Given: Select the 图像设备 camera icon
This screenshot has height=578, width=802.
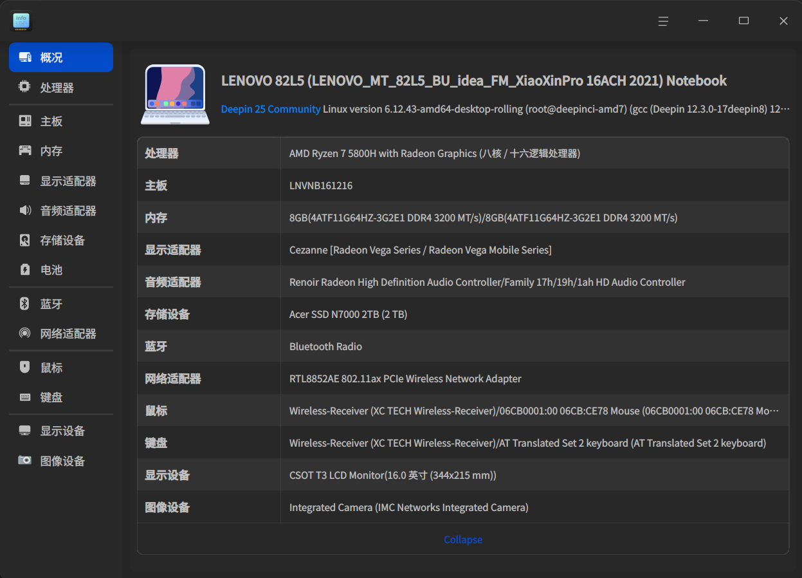Looking at the screenshot, I should tap(24, 461).
